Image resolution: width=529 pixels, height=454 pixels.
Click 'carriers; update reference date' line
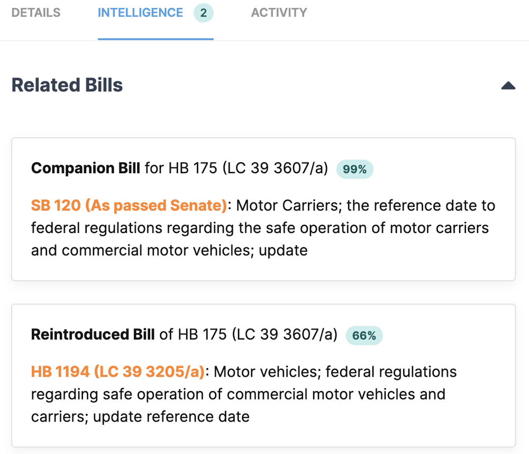coord(140,417)
